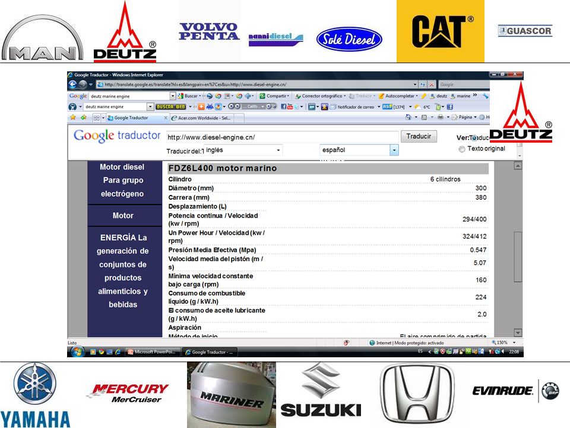The image size is (570, 428).
Task: Click the page scrollbar thumb
Action: (518, 257)
